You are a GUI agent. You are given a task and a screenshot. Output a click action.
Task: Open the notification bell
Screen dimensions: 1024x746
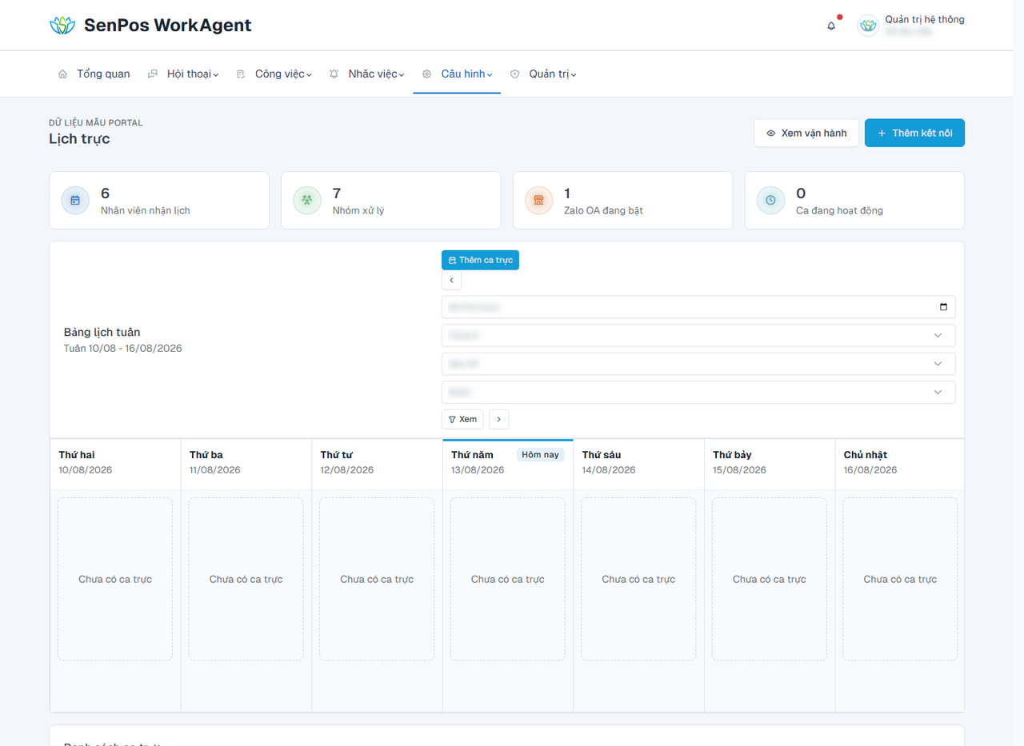coord(831,26)
